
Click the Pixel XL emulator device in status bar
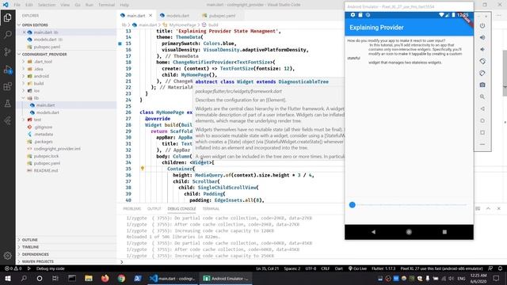pos(441,268)
